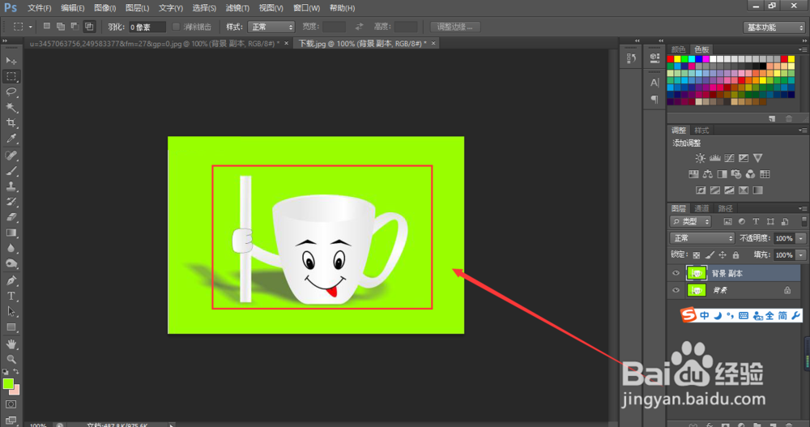Toggle lock image pixels brush icon
The height and width of the screenshot is (427, 810).
coord(710,255)
